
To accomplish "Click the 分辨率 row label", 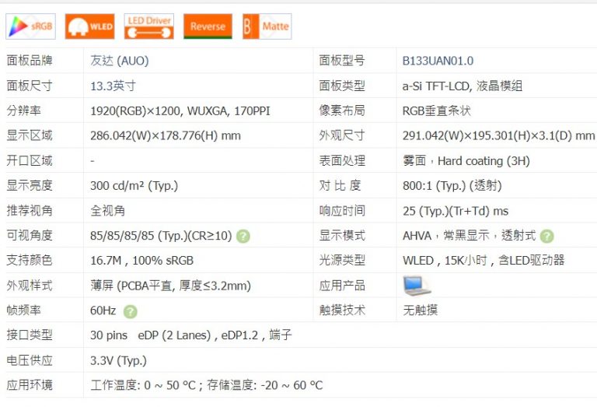I will (23, 111).
